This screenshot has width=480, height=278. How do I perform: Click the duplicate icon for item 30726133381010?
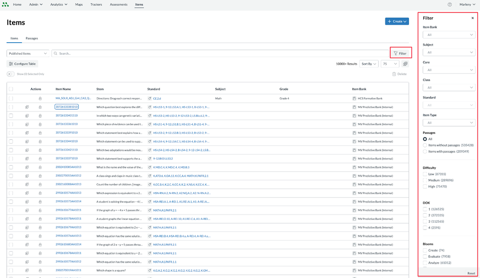coord(27,107)
